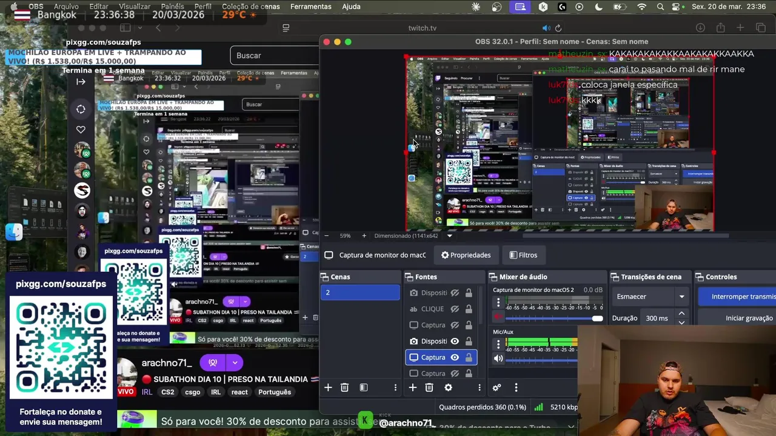Screen dimensions: 776x436
Task: Unlock the visible Dispositi source
Action: pos(469,342)
